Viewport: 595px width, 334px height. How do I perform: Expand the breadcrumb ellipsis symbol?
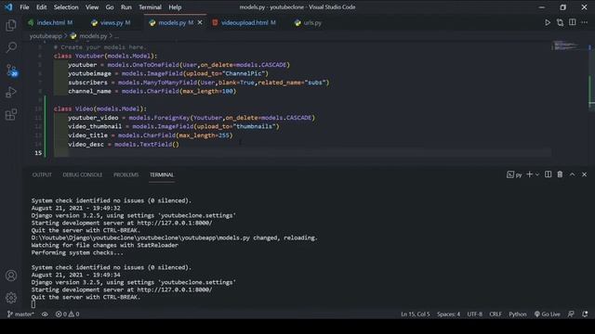[116, 36]
